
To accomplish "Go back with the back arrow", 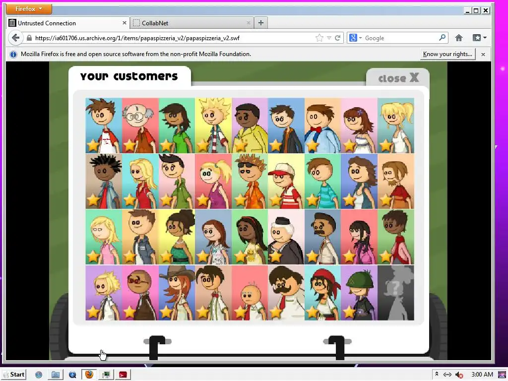I will 15,38.
